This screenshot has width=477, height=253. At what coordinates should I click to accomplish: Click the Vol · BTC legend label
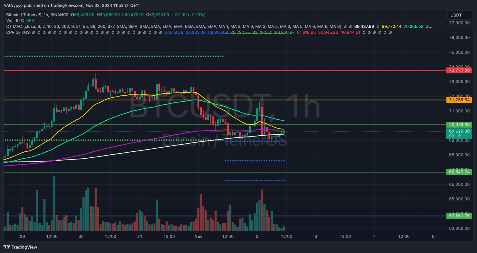click(15, 21)
